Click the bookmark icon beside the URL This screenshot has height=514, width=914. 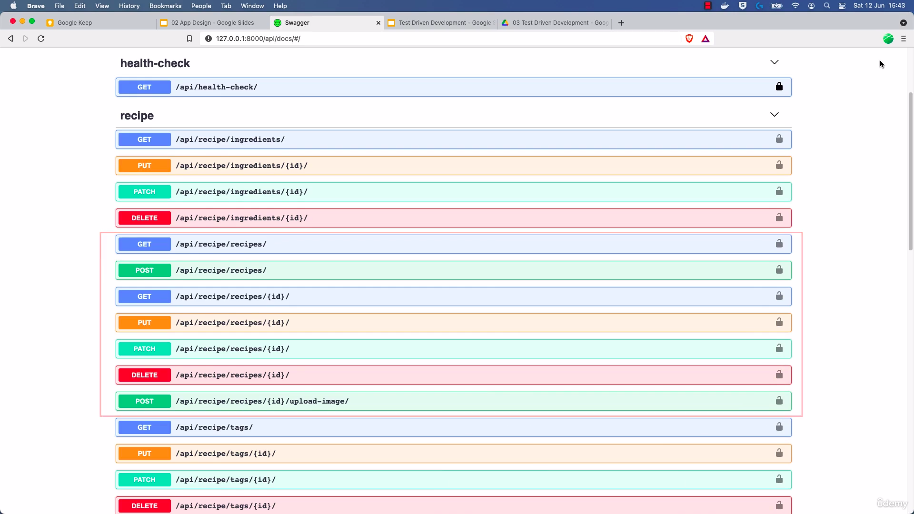(x=189, y=39)
